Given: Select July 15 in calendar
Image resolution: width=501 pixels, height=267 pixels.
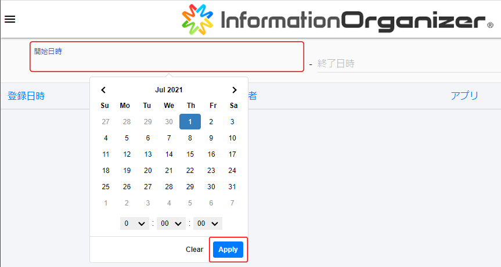Looking at the screenshot, I should point(190,154).
